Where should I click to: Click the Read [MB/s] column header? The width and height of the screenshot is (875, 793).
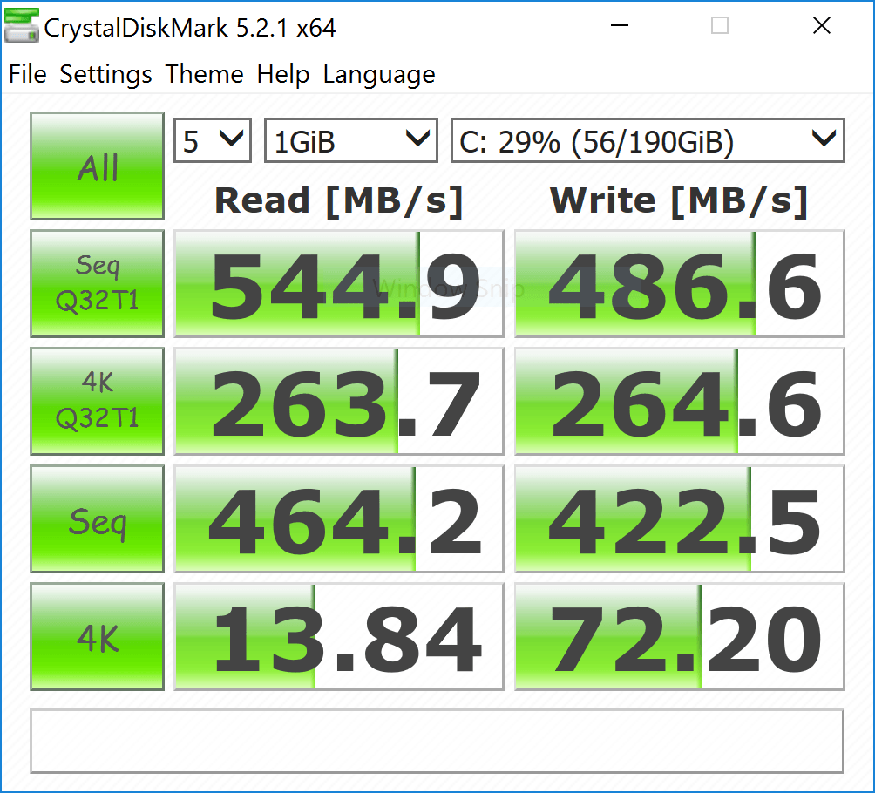click(339, 200)
